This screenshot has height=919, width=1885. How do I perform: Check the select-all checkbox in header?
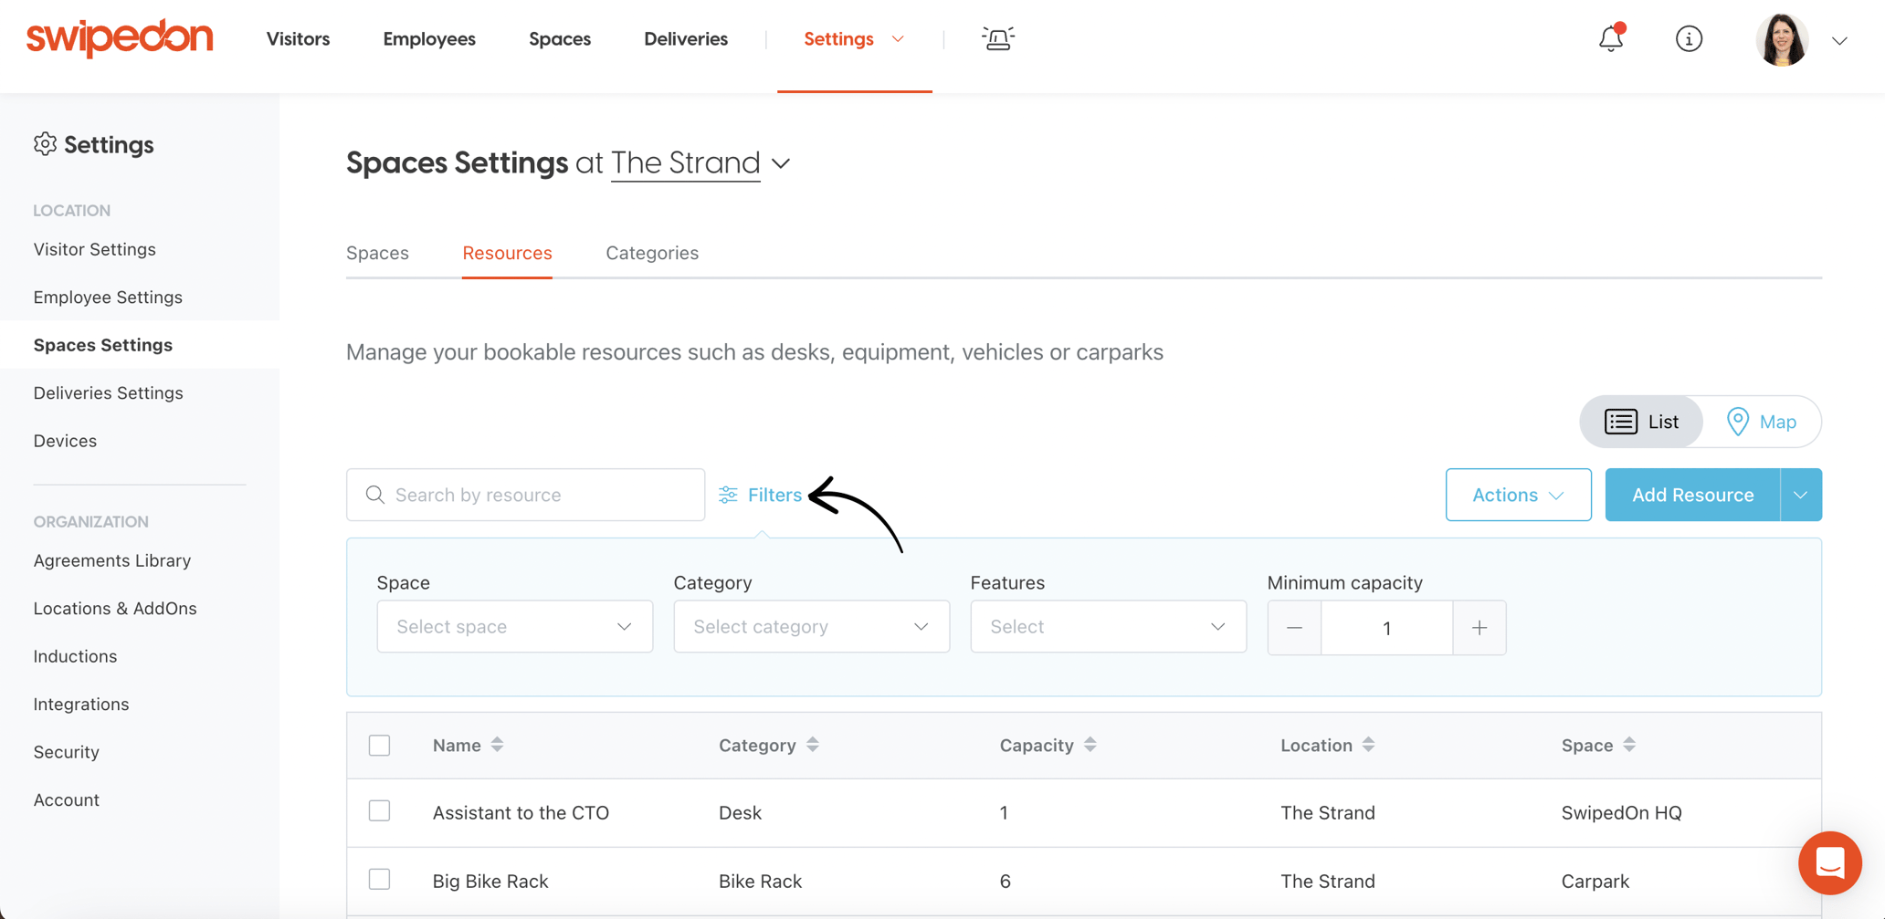380,745
